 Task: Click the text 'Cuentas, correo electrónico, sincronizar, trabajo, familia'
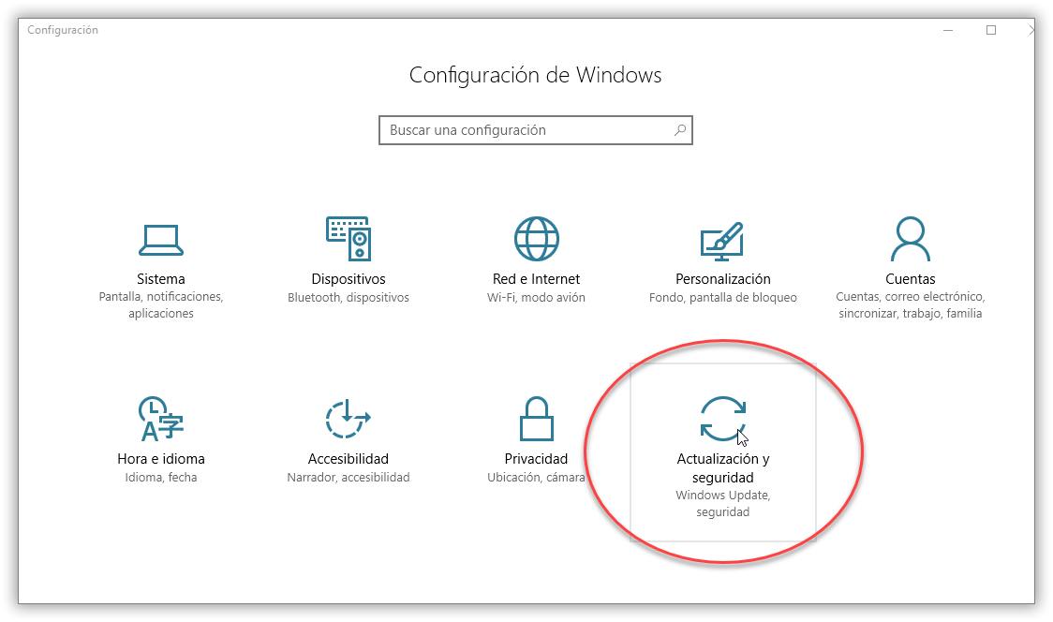tap(910, 305)
